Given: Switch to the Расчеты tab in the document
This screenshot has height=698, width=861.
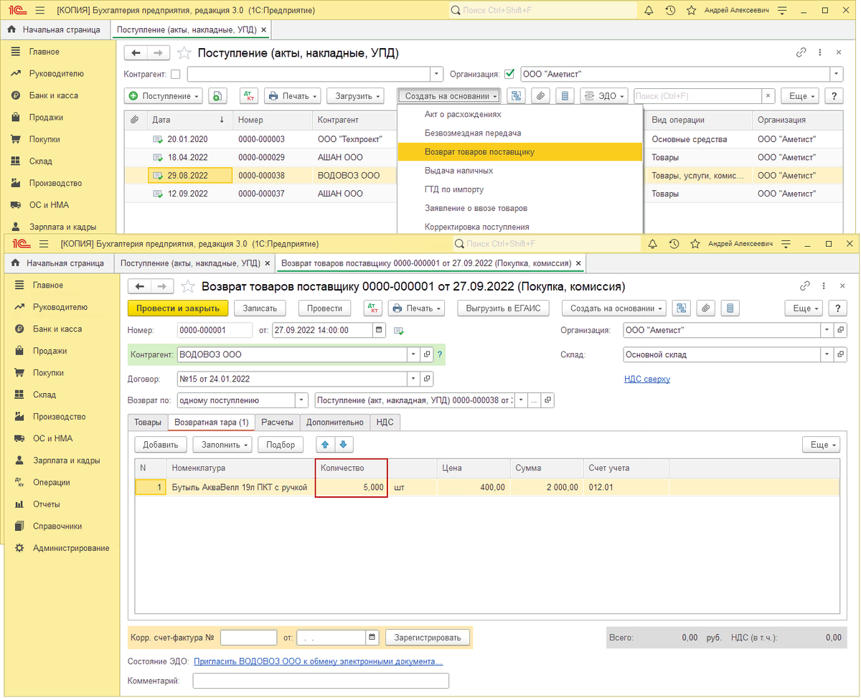Looking at the screenshot, I should 277,423.
